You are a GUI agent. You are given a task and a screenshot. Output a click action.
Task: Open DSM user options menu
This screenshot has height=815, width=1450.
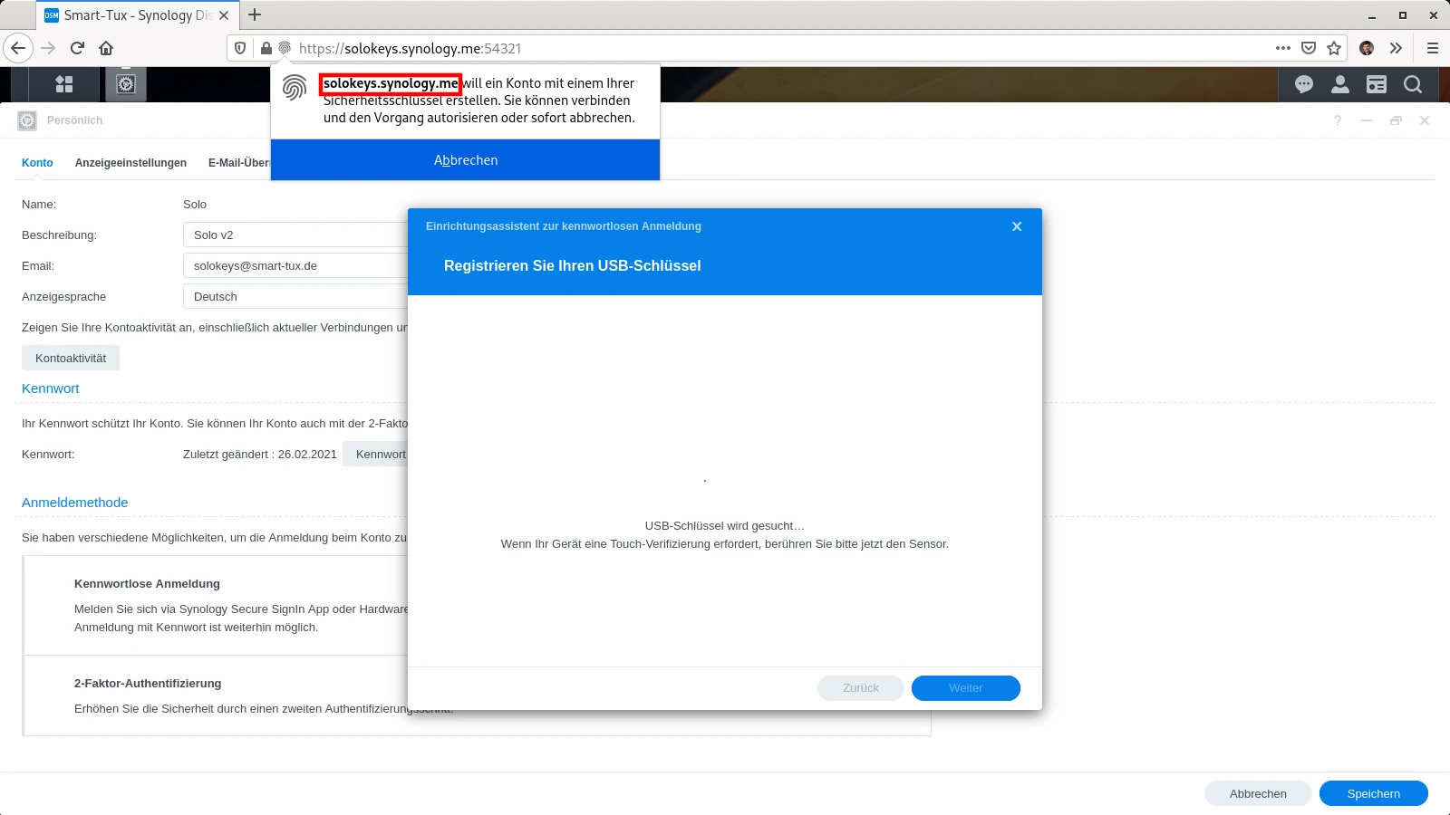[1340, 84]
